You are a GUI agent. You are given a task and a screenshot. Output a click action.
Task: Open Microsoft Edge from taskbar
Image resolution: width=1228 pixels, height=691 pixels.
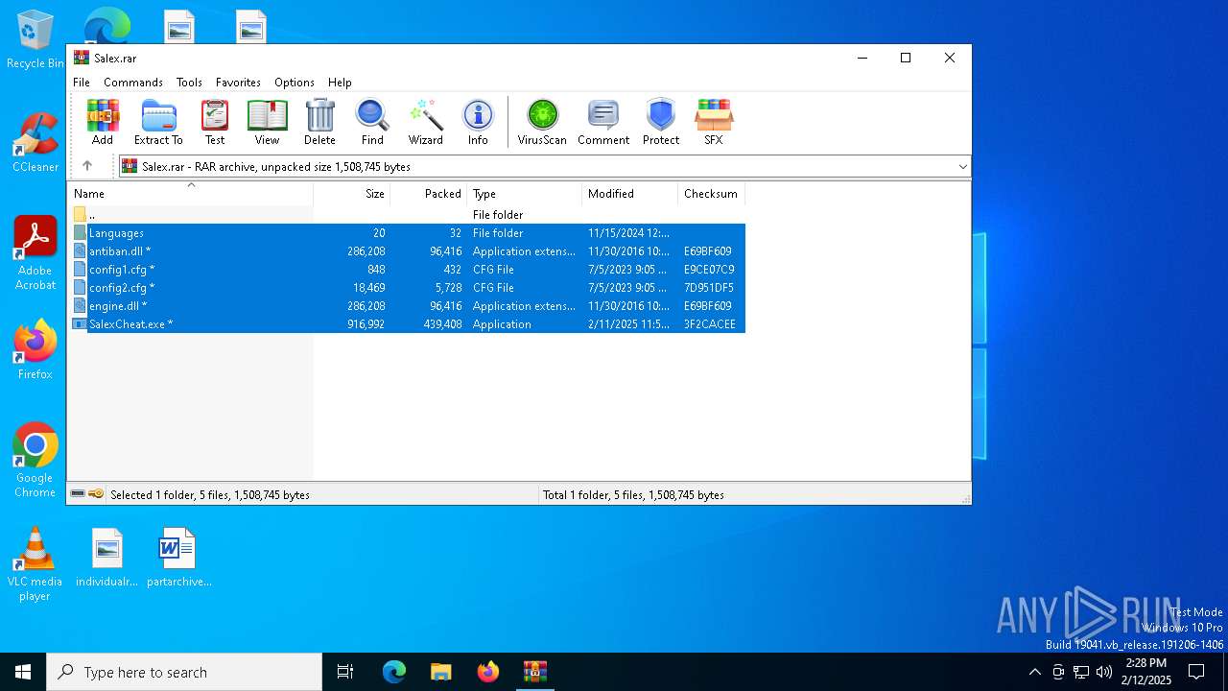tap(393, 672)
